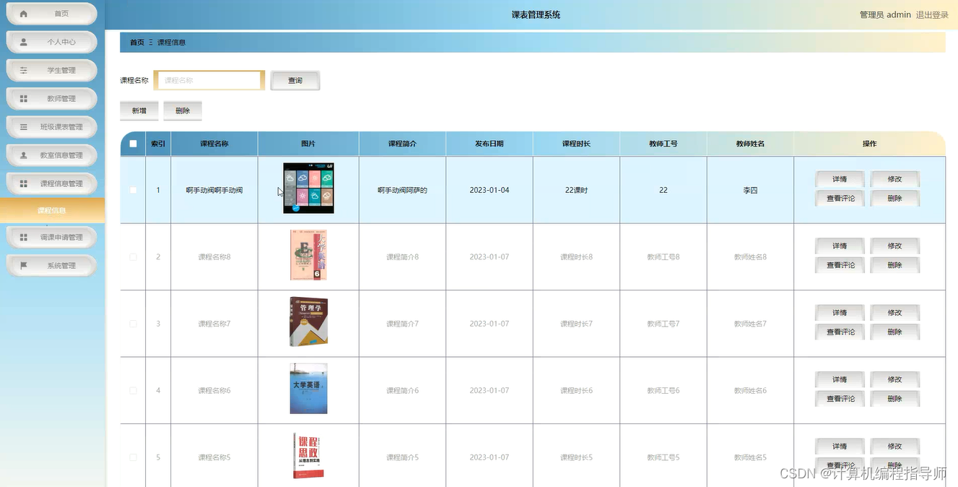Click the 删除 button above the table

tap(183, 111)
